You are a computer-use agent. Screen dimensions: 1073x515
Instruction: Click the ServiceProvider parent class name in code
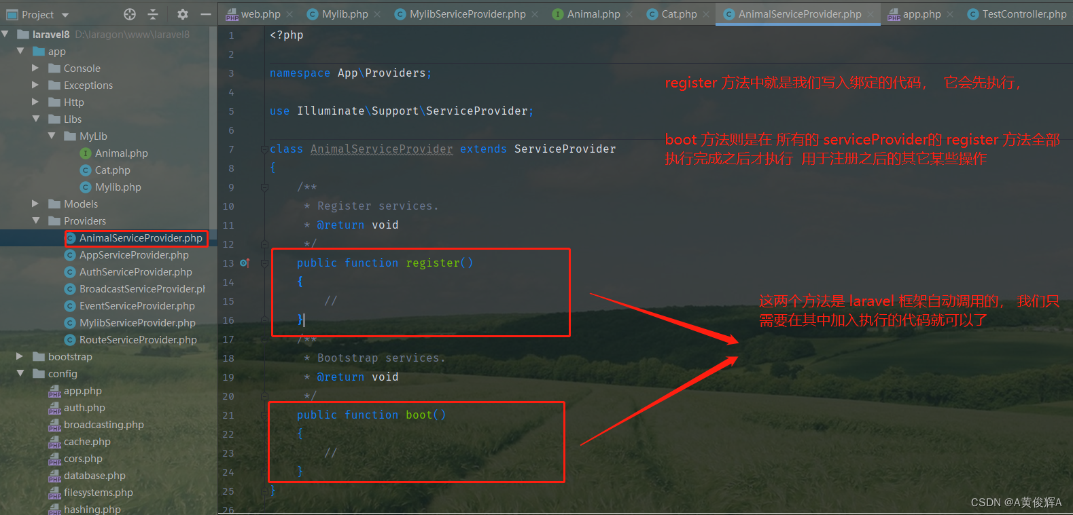pyautogui.click(x=565, y=149)
